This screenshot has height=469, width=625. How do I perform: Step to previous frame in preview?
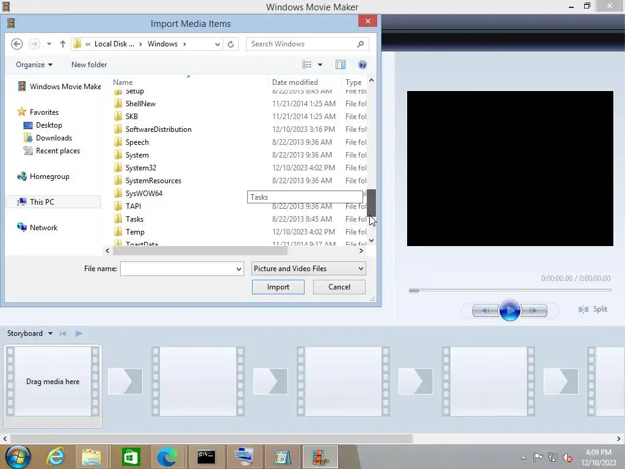(485, 310)
